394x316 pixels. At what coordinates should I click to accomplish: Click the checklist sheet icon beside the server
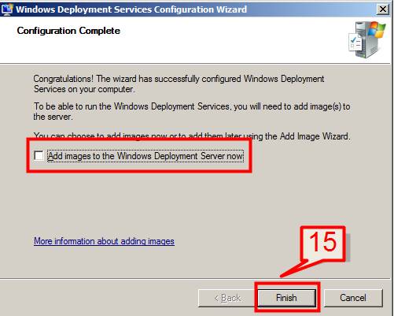[355, 43]
